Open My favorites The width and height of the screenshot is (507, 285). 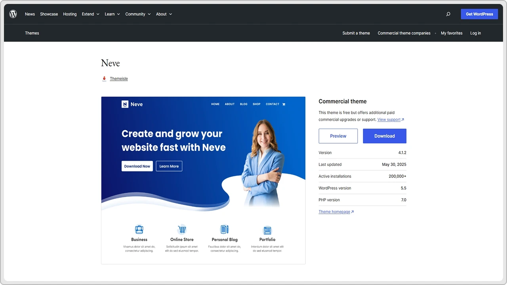(x=452, y=33)
